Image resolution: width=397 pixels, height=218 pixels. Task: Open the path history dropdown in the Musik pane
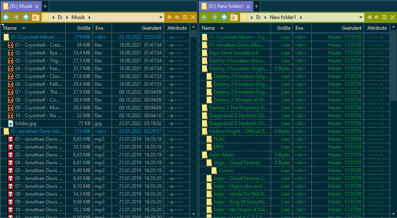[x=161, y=17]
